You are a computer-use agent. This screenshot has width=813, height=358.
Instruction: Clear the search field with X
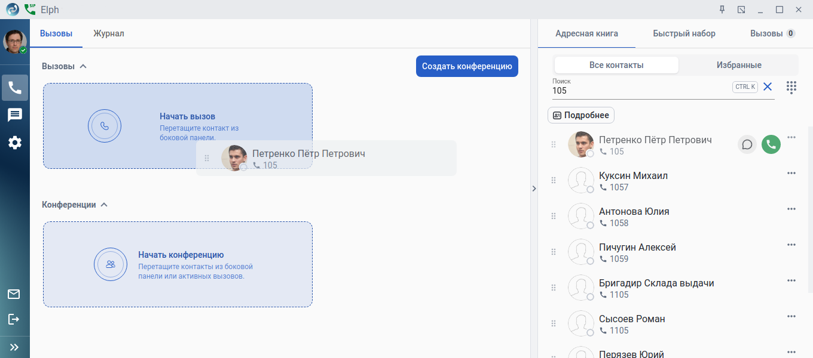coord(768,87)
